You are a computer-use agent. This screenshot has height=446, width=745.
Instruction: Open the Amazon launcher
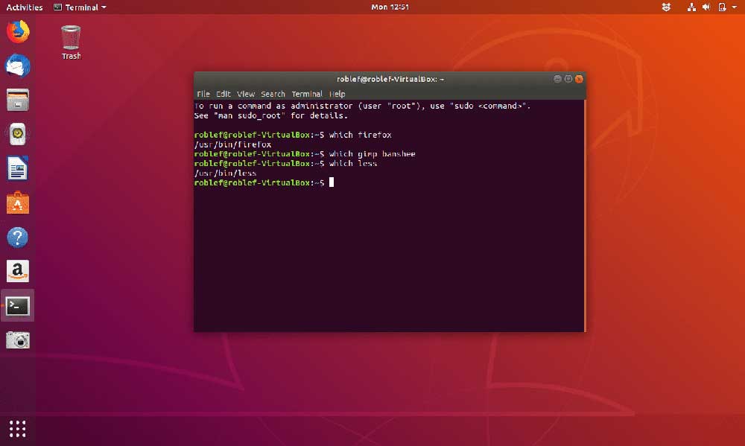pyautogui.click(x=16, y=272)
